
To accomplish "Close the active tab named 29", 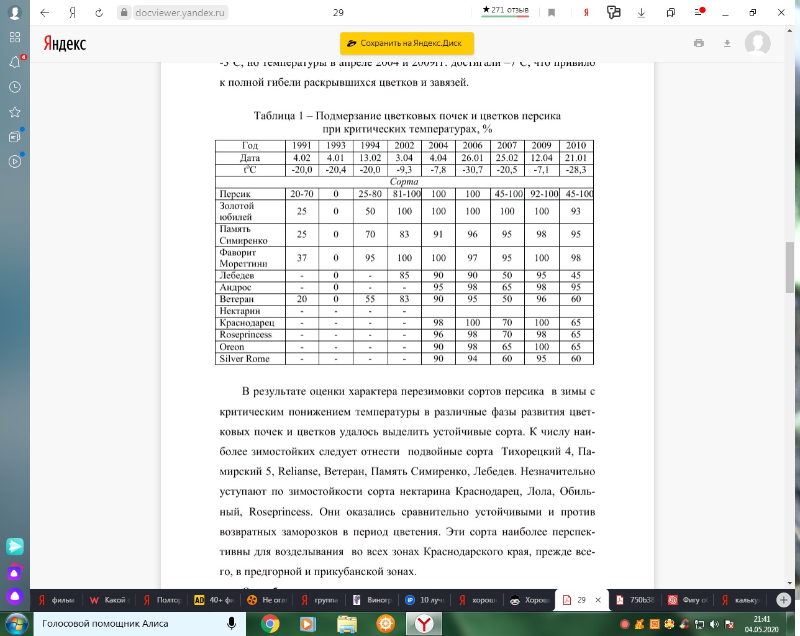I will 598,600.
